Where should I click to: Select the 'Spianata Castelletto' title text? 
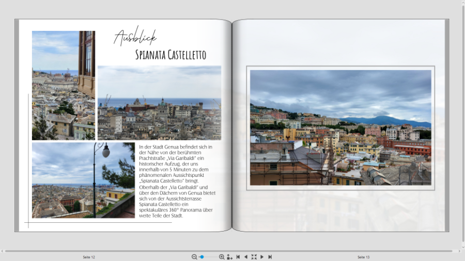point(171,55)
